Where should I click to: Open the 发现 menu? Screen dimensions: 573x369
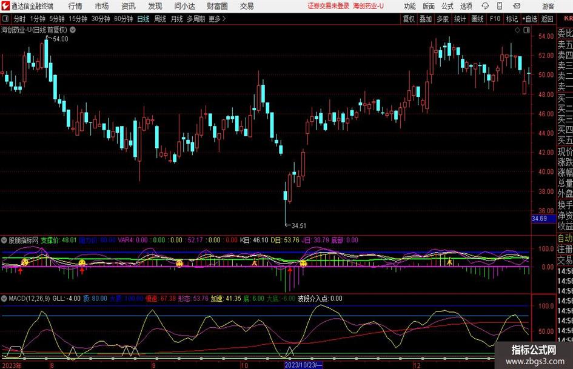click(155, 6)
